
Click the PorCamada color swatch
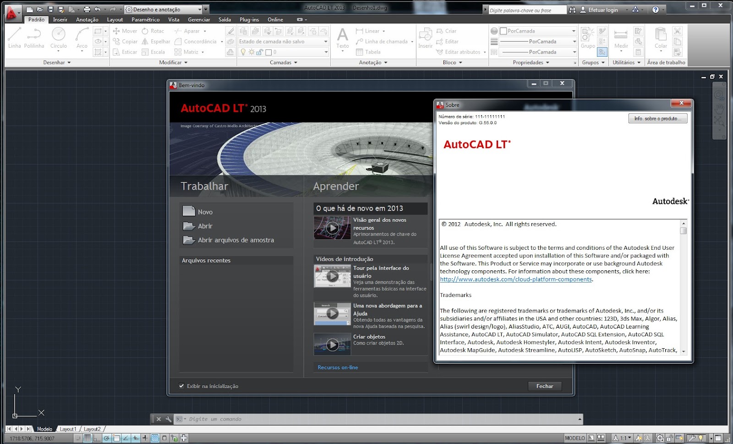pyautogui.click(x=503, y=31)
